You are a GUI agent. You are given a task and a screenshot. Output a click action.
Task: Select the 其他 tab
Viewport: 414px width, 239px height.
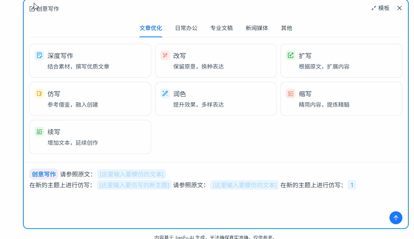286,28
